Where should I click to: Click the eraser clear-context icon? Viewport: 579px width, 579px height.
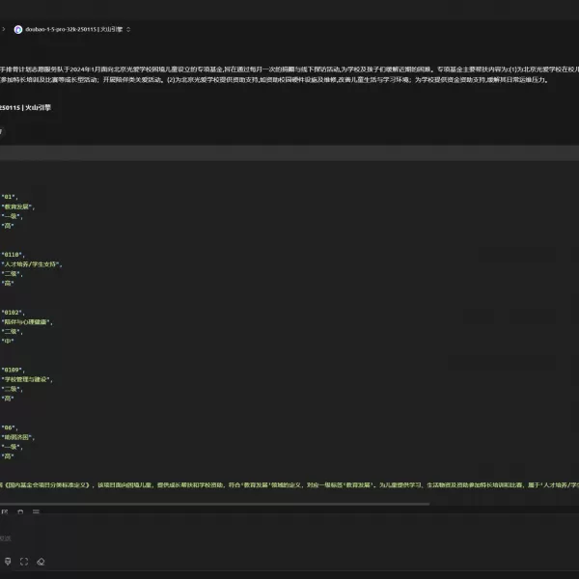41,561
